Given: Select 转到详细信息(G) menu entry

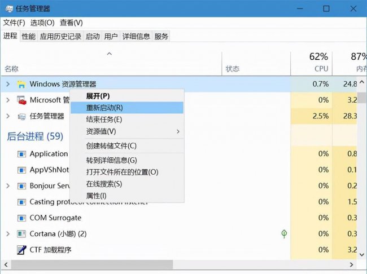Looking at the screenshot, I should pos(127,160).
